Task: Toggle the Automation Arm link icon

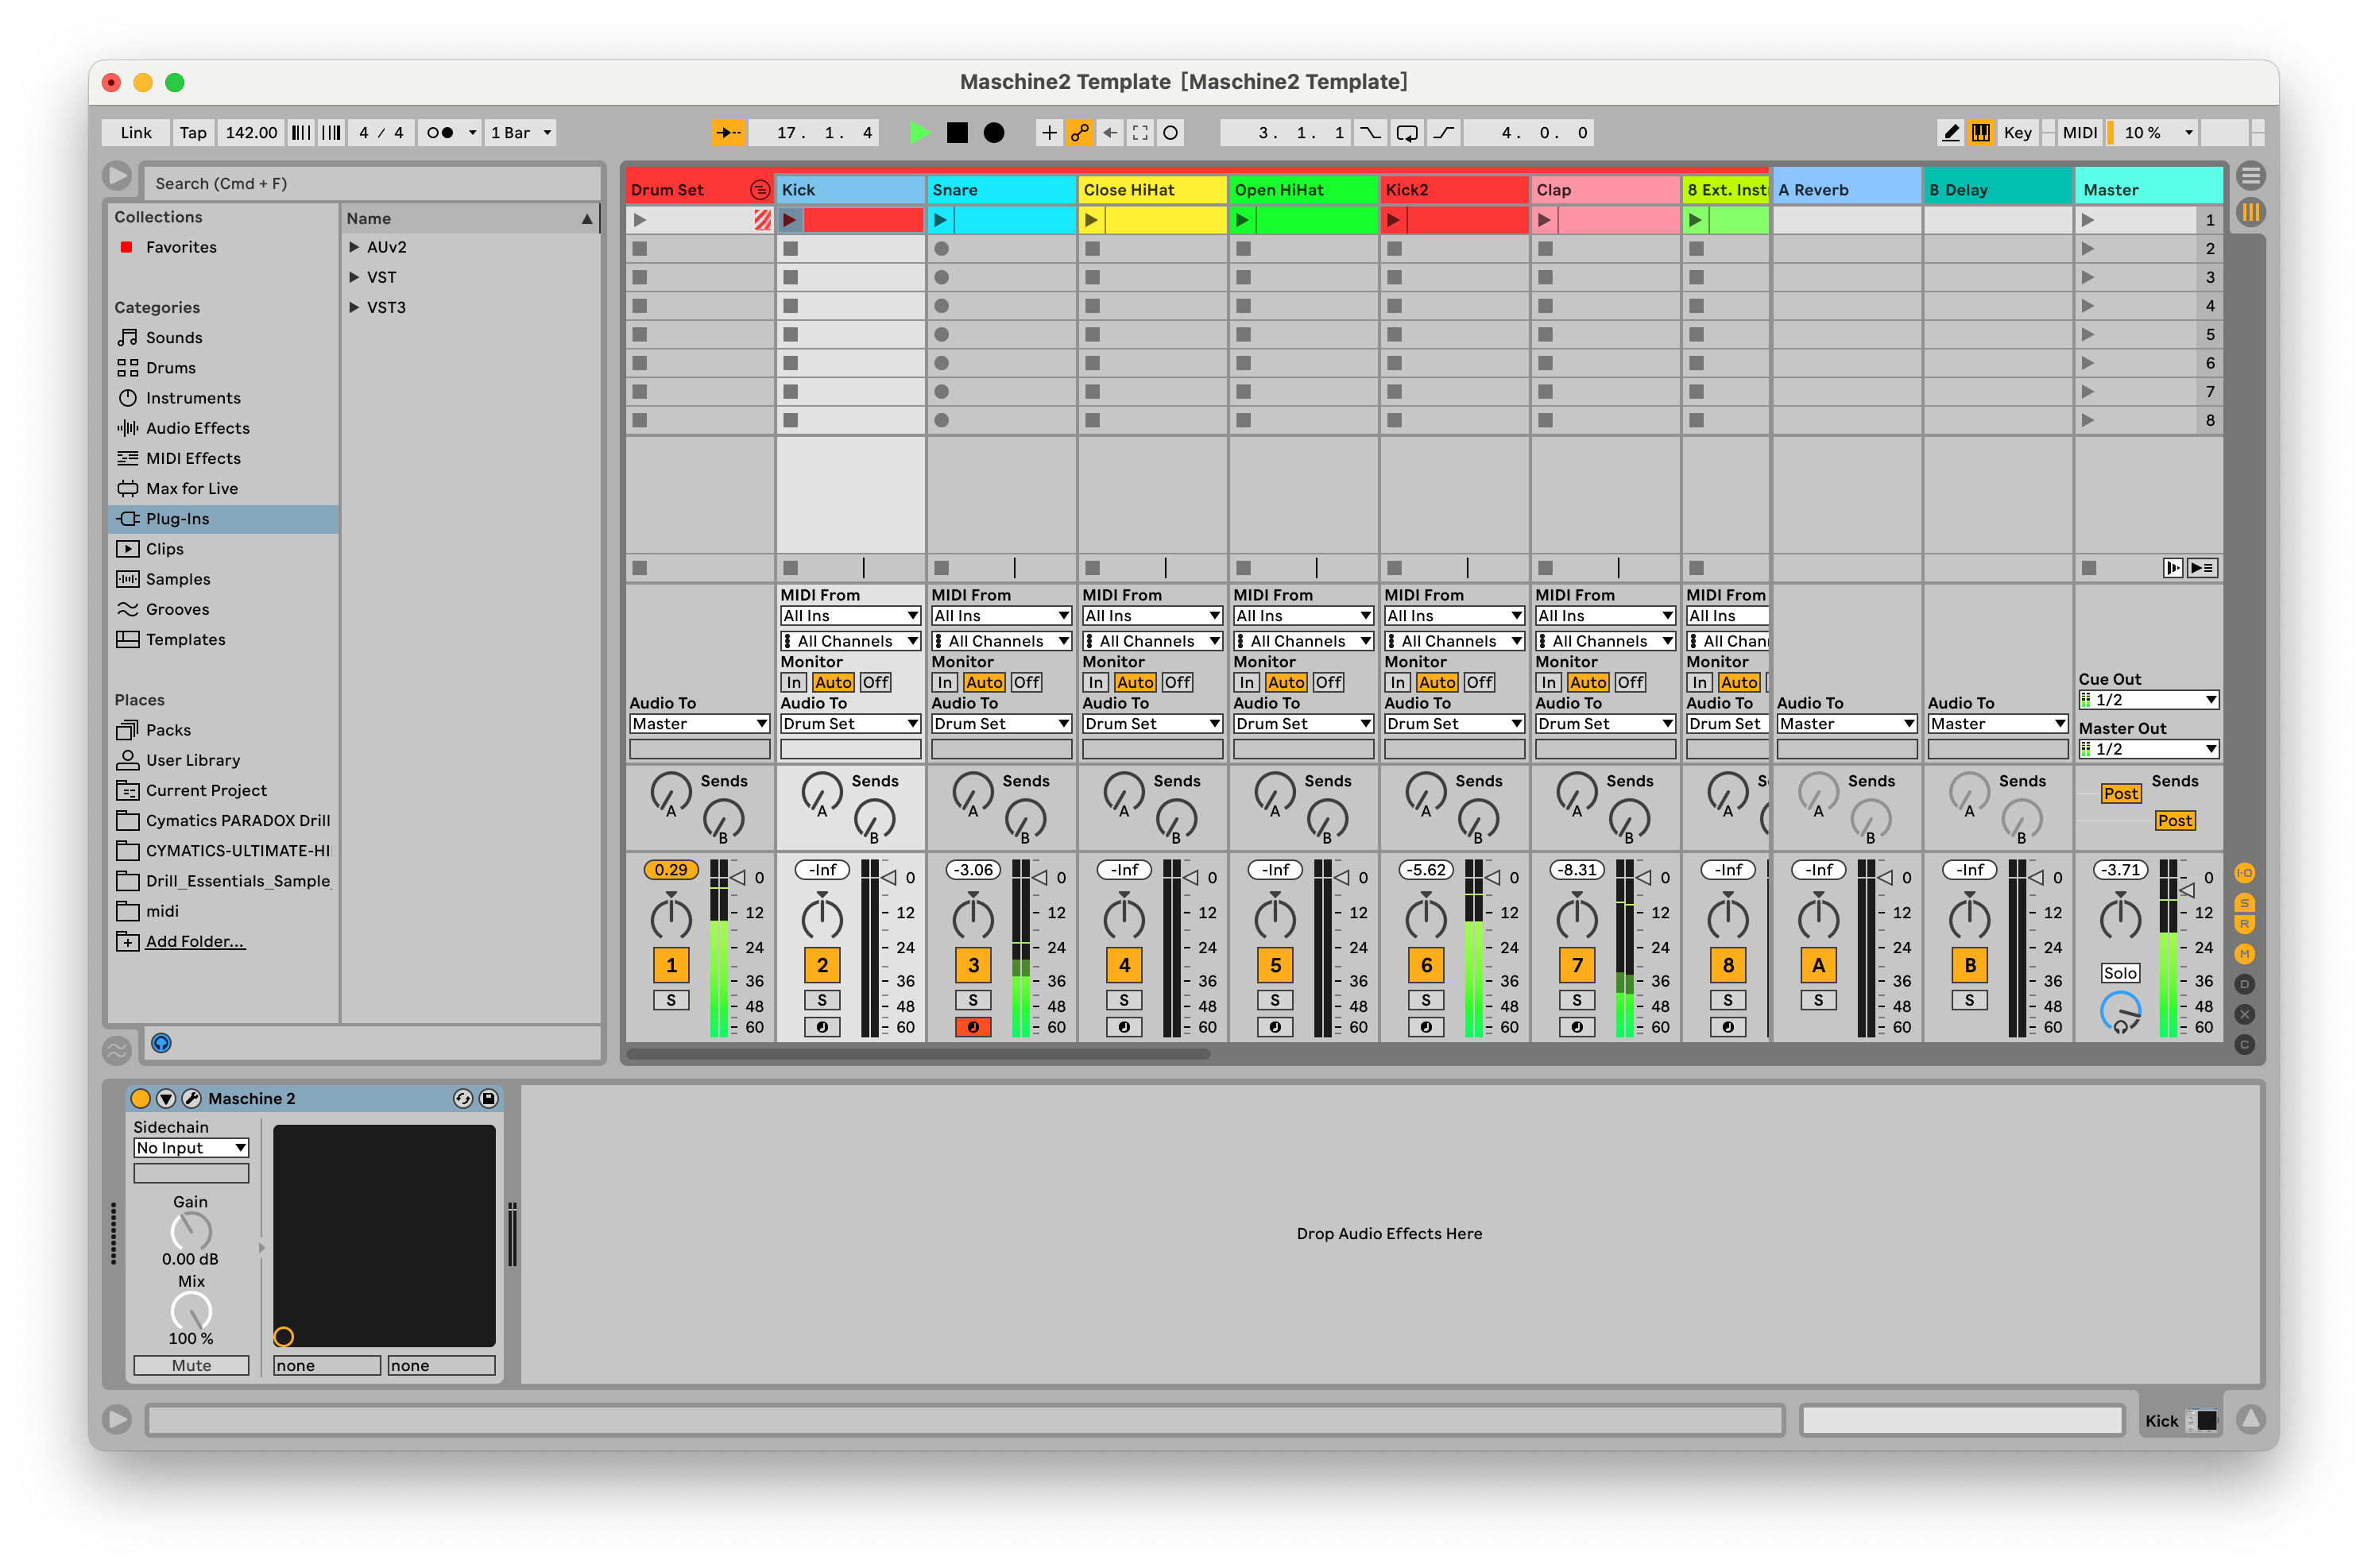Action: pos(1079,132)
